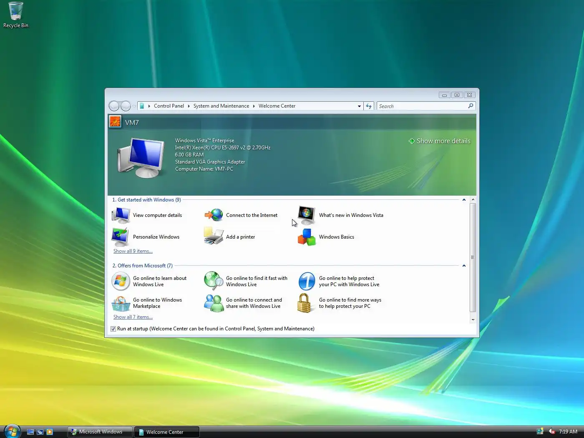This screenshot has width=584, height=438.
Task: Open address bar history dropdown
Action: coord(359,106)
